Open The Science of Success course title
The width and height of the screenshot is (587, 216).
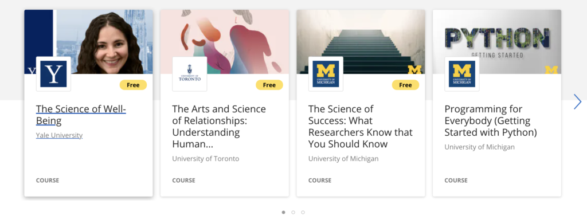[x=361, y=127]
